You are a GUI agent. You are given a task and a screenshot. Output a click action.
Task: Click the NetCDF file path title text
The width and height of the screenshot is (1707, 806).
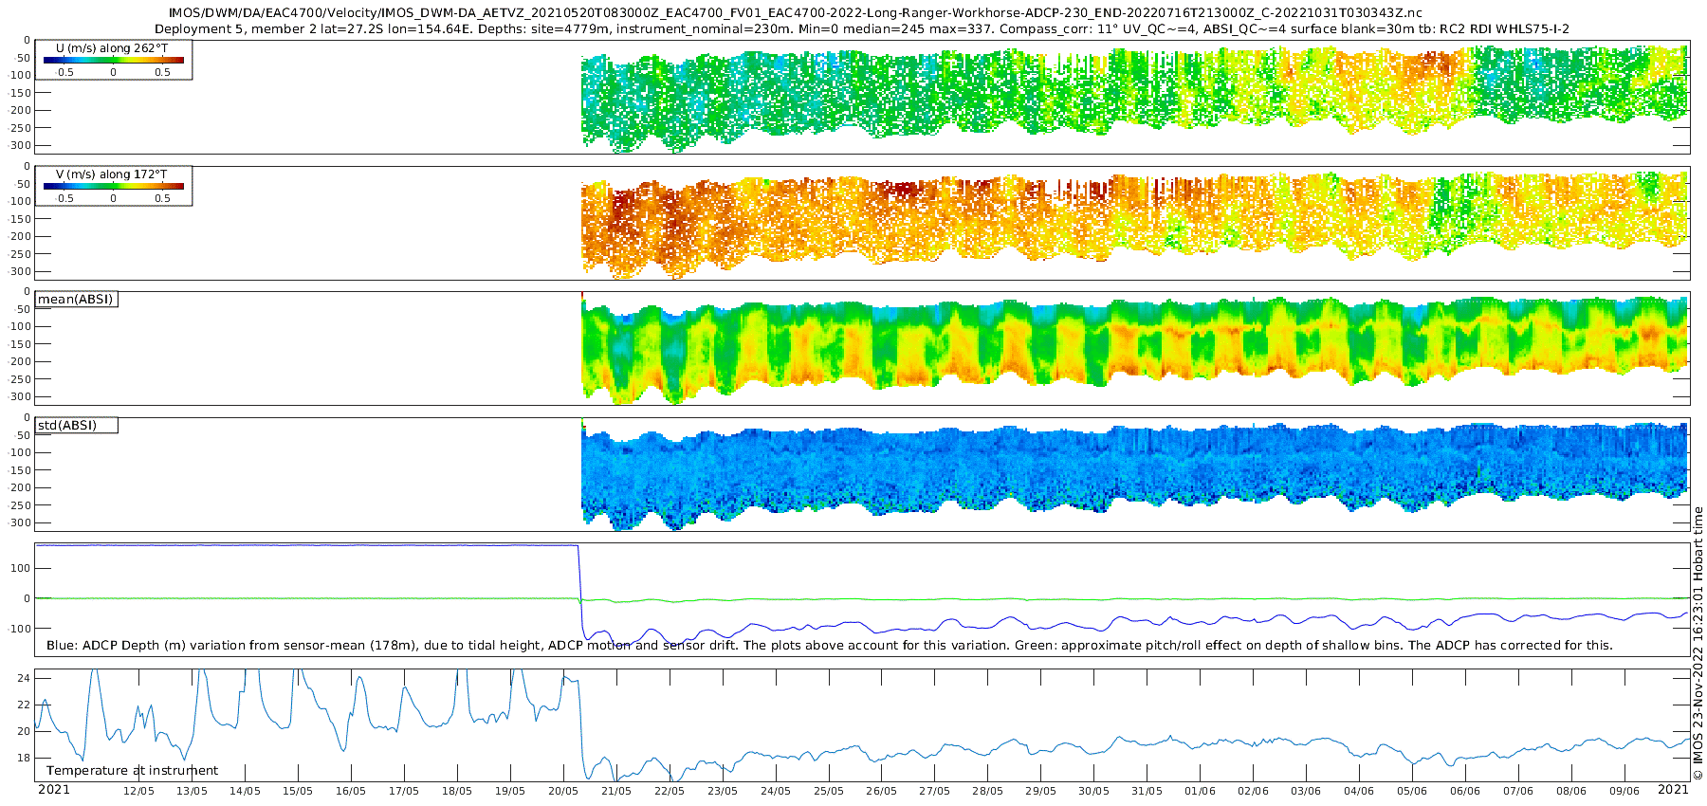795,12
